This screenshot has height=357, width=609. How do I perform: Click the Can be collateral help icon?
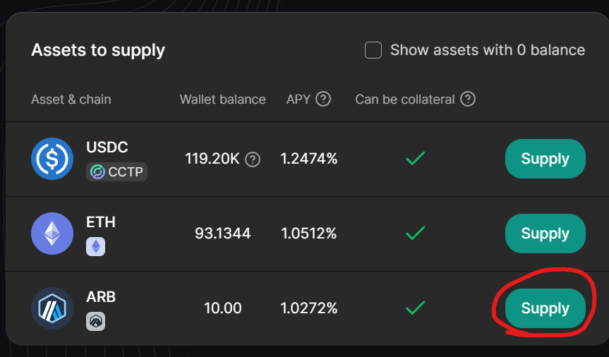(x=467, y=99)
